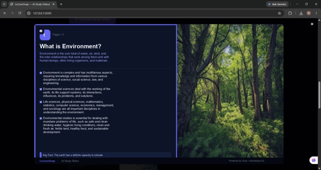321x170 pixels.
Task: Click bullet about Environmental studies is essential
Action: tap(76, 125)
